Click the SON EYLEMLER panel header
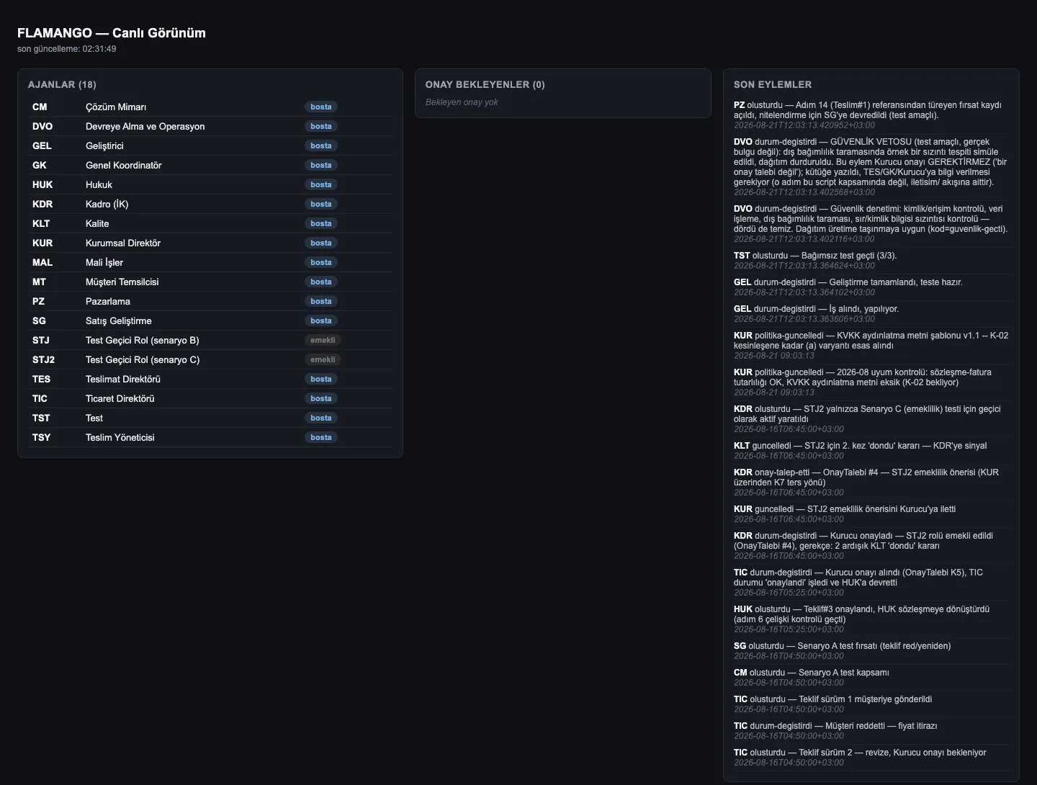Image resolution: width=1037 pixels, height=785 pixels. pyautogui.click(x=773, y=84)
